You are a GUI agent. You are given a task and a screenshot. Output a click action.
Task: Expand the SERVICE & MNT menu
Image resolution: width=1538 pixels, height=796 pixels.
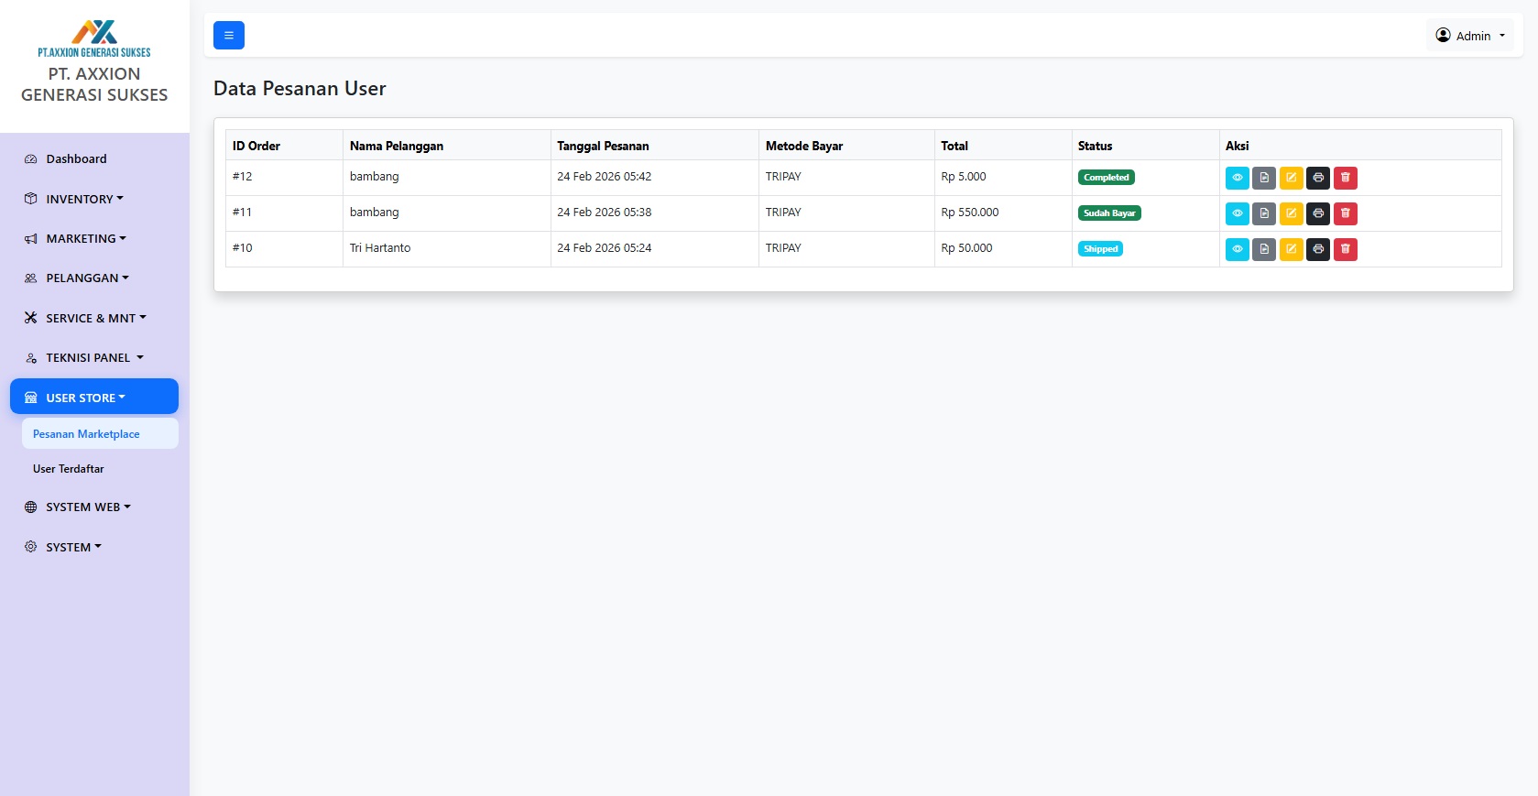(x=94, y=318)
